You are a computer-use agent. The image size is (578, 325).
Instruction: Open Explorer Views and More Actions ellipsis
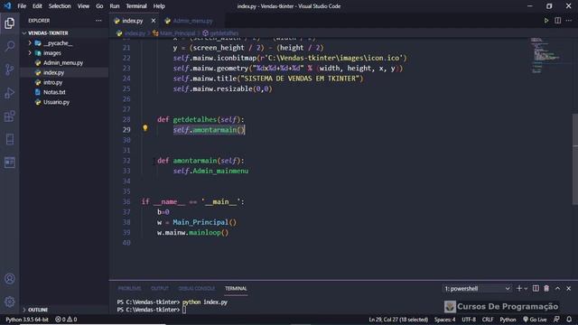(x=98, y=21)
